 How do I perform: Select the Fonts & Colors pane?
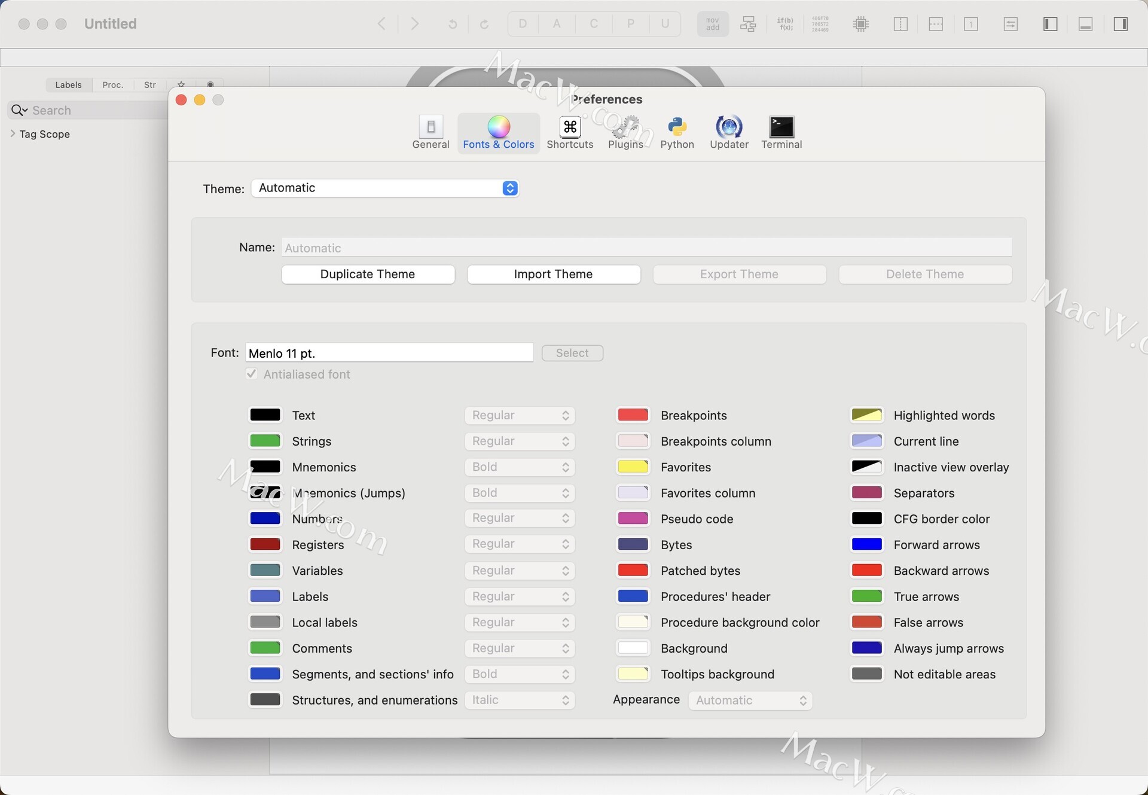point(498,133)
